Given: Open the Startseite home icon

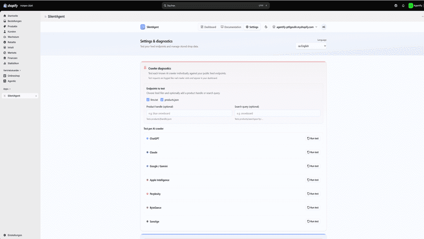Looking at the screenshot, I should tap(5, 16).
